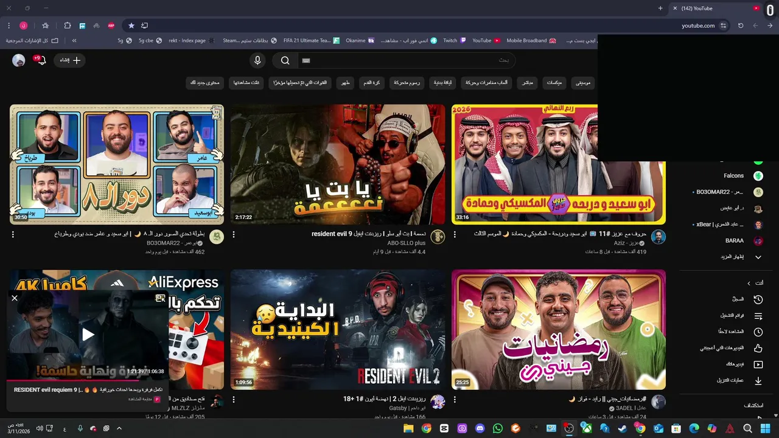Select the محتوى جديد لك filter chip
779x438 pixels.
pyautogui.click(x=205, y=83)
